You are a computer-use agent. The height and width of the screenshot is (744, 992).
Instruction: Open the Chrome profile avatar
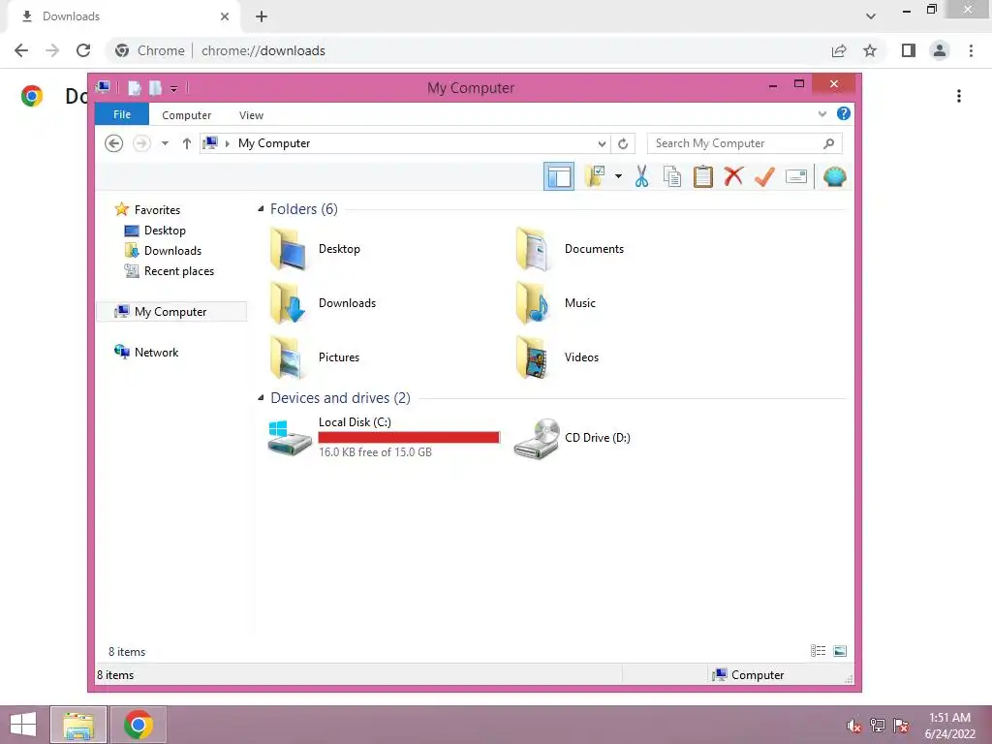click(940, 50)
